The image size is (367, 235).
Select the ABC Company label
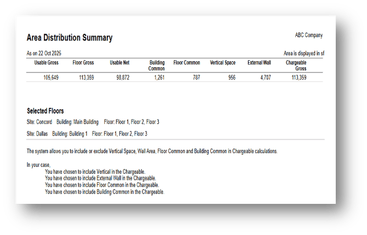pyautogui.click(x=309, y=36)
